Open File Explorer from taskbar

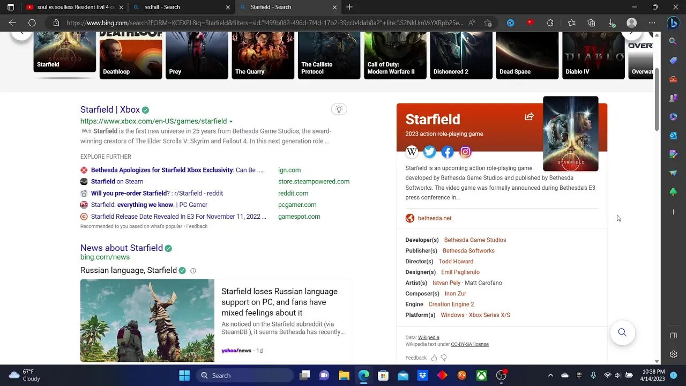(x=344, y=375)
